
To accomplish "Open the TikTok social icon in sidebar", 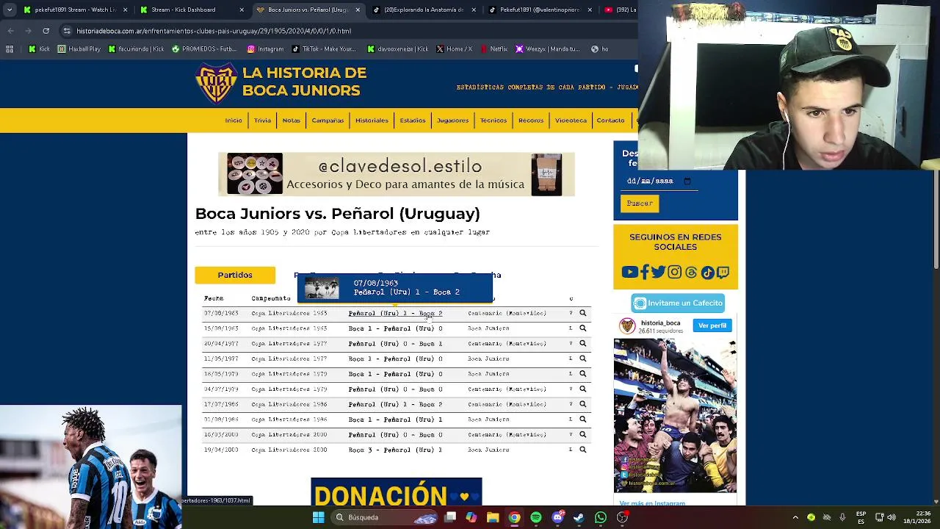I will [707, 273].
